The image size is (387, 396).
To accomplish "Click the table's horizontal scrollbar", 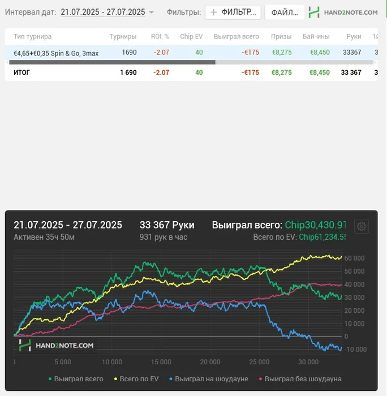I will [x=112, y=62].
